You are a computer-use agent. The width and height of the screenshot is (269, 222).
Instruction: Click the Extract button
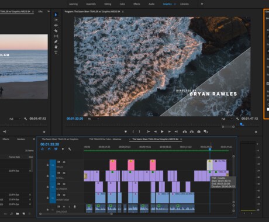192,131
